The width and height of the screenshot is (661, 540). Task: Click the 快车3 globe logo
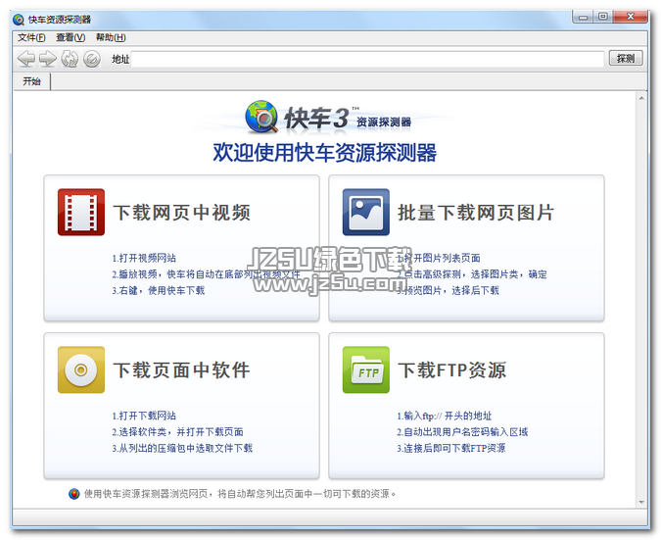pyautogui.click(x=261, y=117)
